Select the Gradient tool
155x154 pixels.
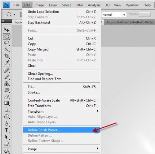pyautogui.click(x=7, y=103)
